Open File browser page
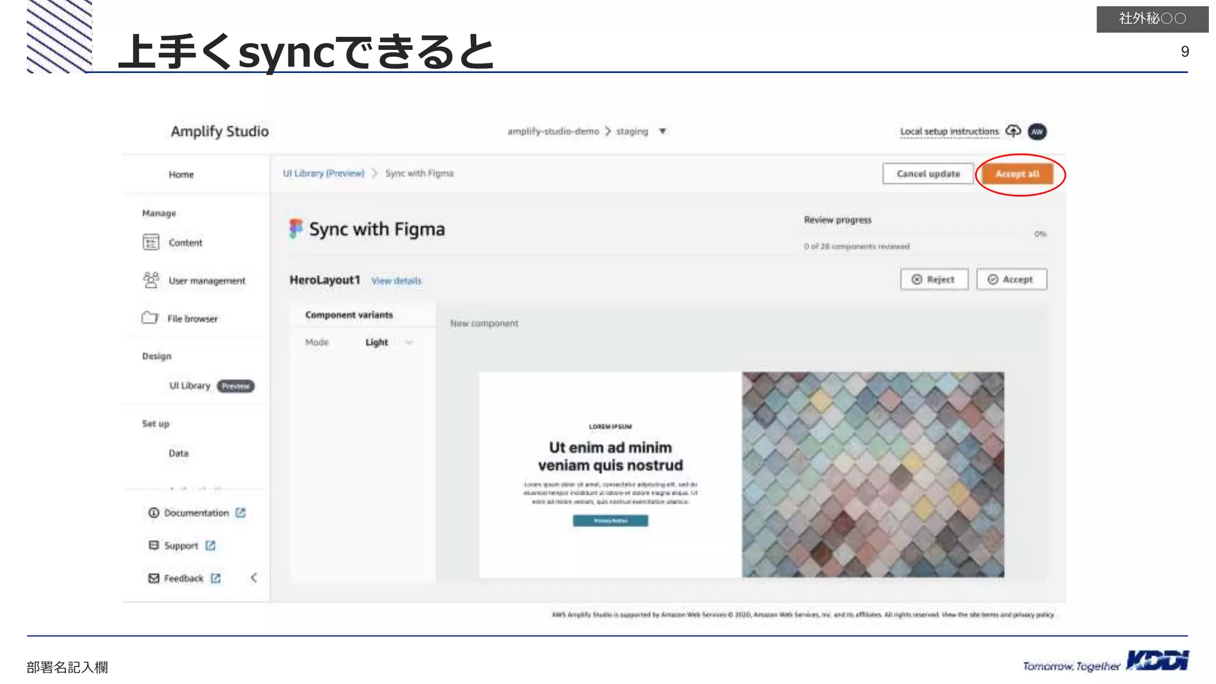 coord(192,319)
